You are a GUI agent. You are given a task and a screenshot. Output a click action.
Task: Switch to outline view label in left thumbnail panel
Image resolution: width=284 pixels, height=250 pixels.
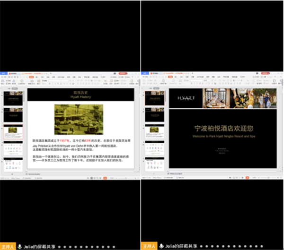(x=9, y=88)
